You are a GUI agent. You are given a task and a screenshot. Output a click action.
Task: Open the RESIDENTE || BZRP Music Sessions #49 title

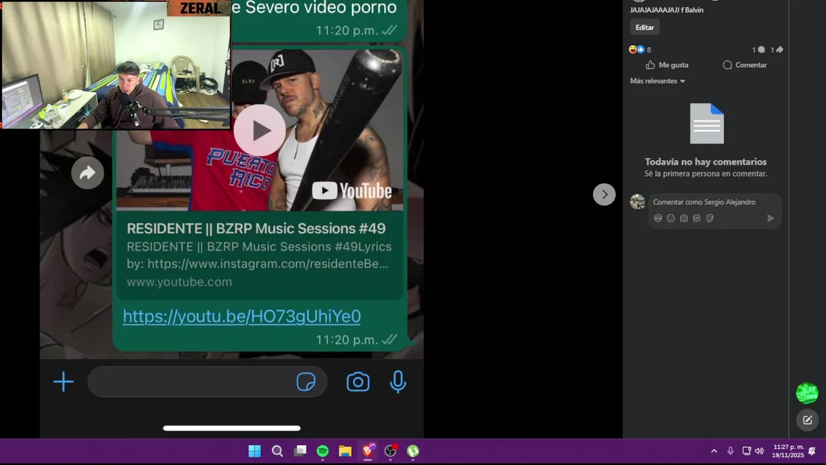(x=256, y=229)
